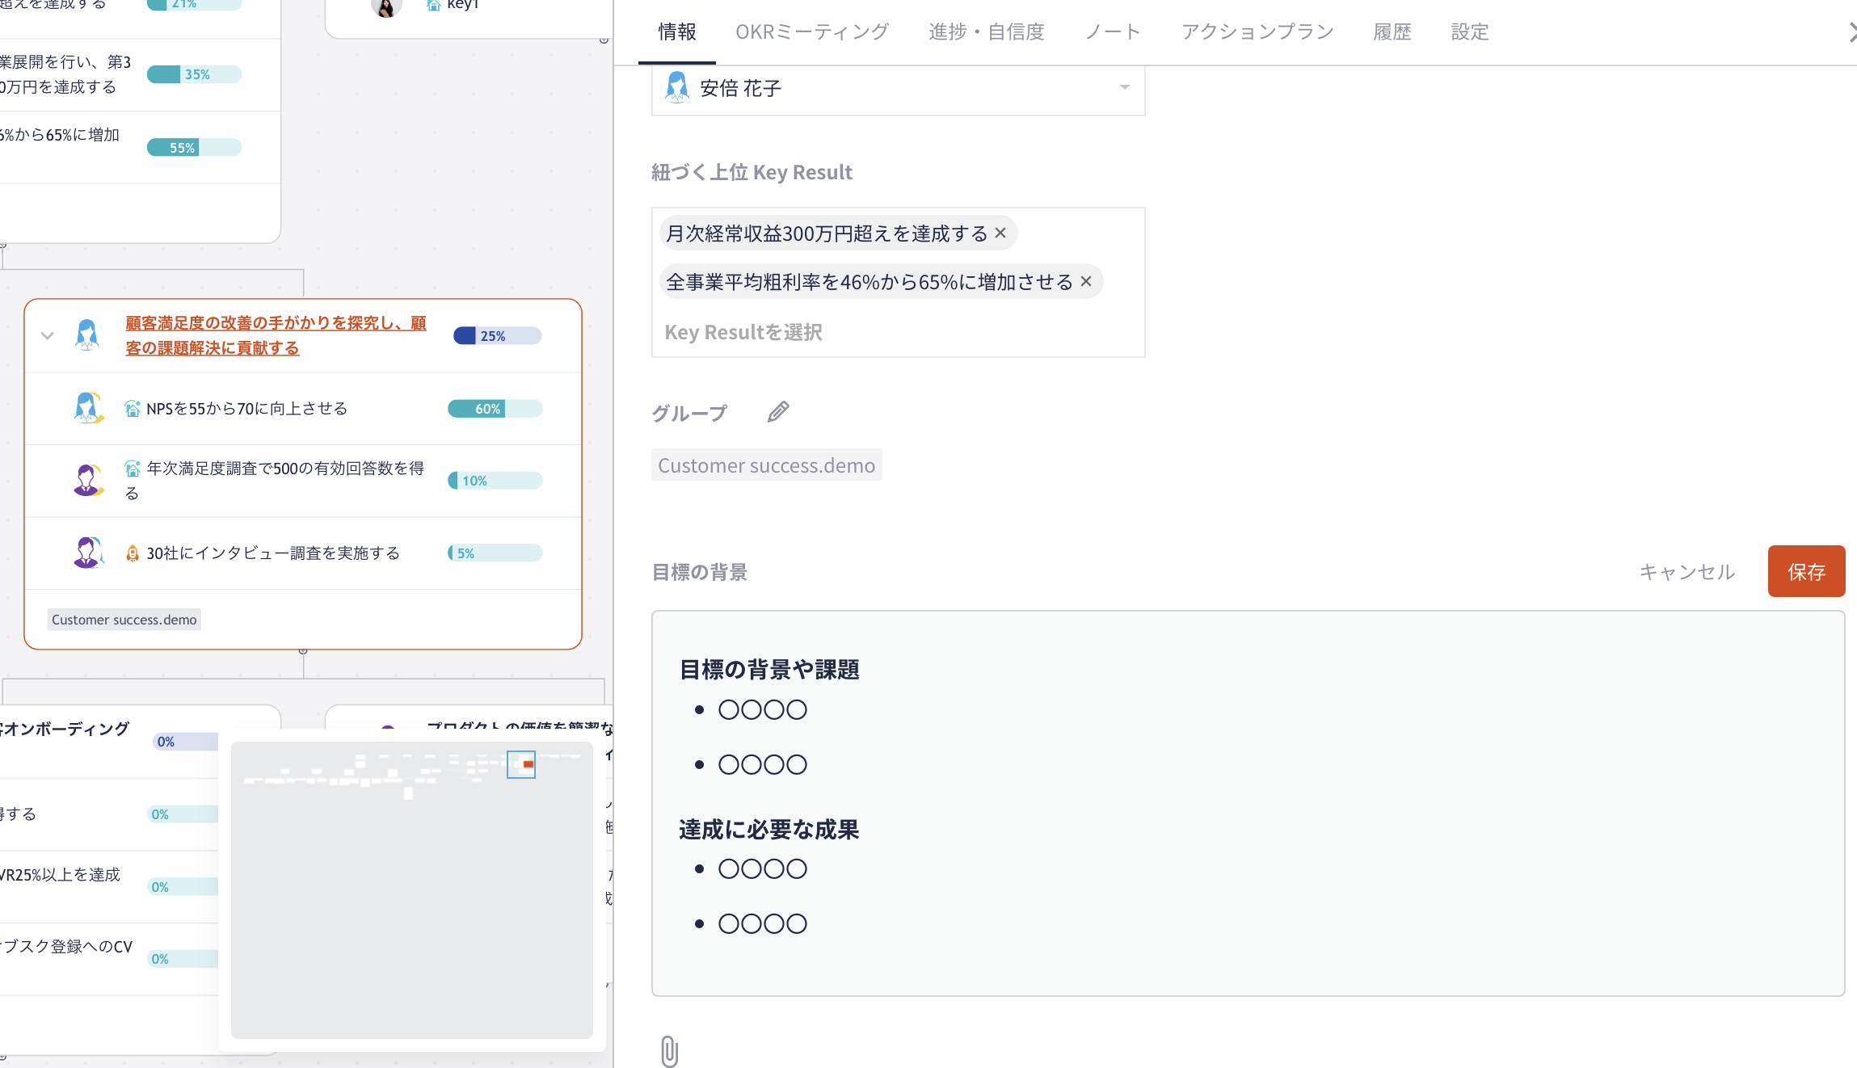
Task: Edit the グループ with the pencil icon
Action: click(x=778, y=412)
